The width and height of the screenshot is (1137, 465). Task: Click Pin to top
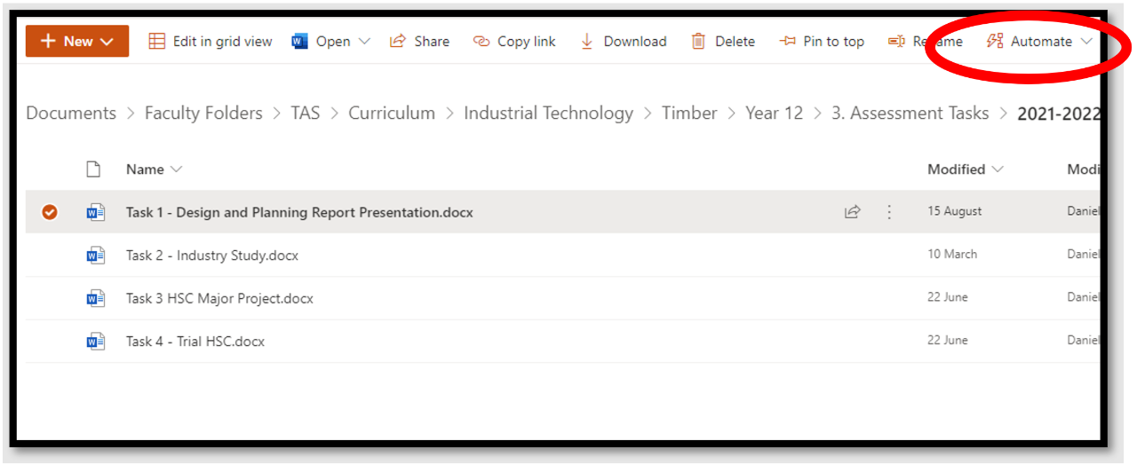pyautogui.click(x=822, y=41)
